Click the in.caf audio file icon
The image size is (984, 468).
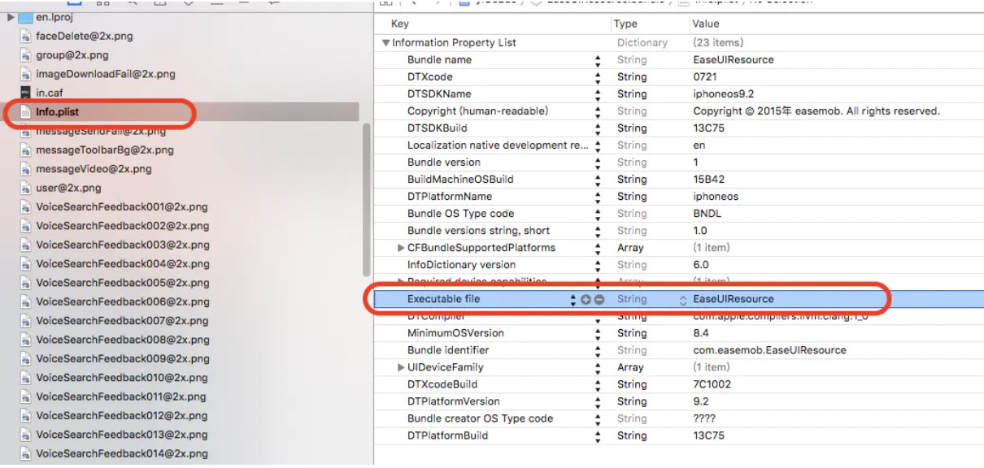click(25, 93)
